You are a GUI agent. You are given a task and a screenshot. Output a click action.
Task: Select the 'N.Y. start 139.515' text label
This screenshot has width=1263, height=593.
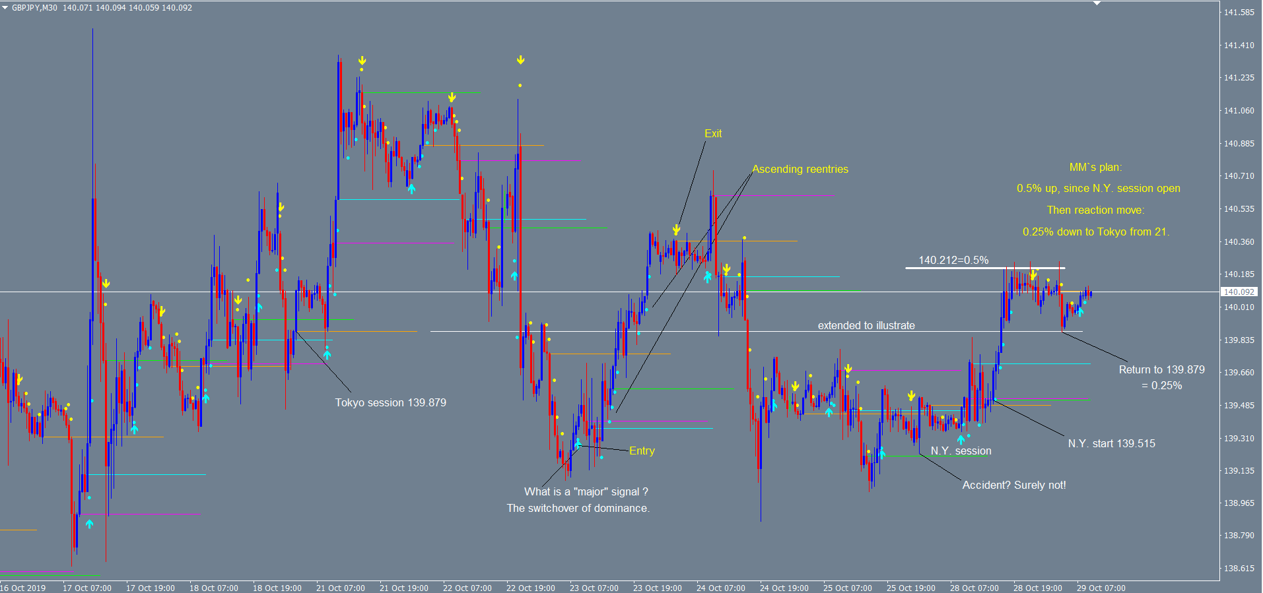click(1111, 443)
